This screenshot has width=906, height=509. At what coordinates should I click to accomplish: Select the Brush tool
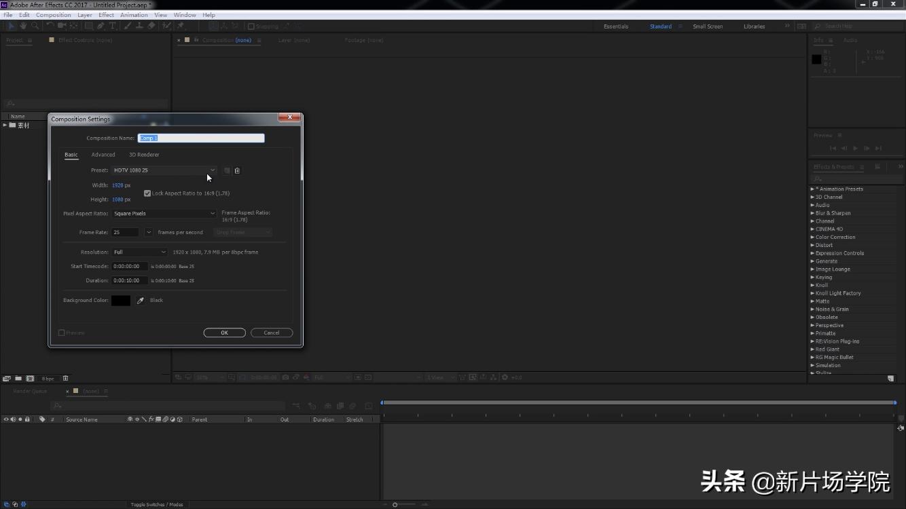pyautogui.click(x=128, y=26)
